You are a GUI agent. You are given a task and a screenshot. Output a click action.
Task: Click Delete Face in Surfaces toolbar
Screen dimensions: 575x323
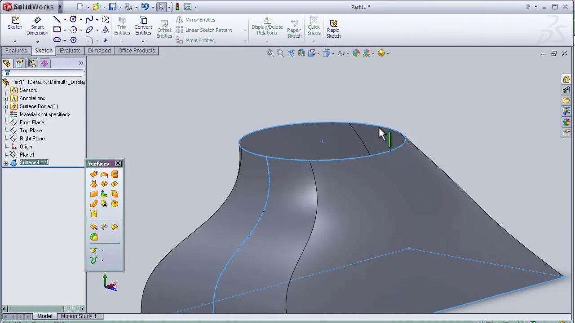(x=104, y=204)
